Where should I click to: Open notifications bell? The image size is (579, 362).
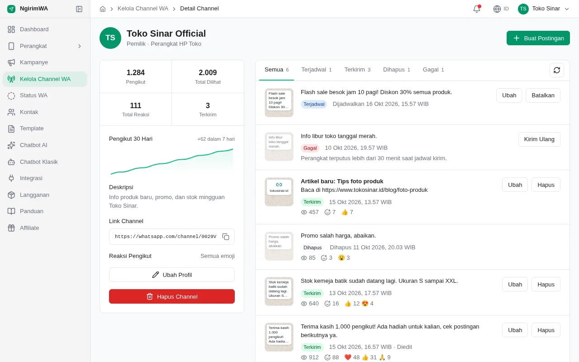[x=477, y=9]
